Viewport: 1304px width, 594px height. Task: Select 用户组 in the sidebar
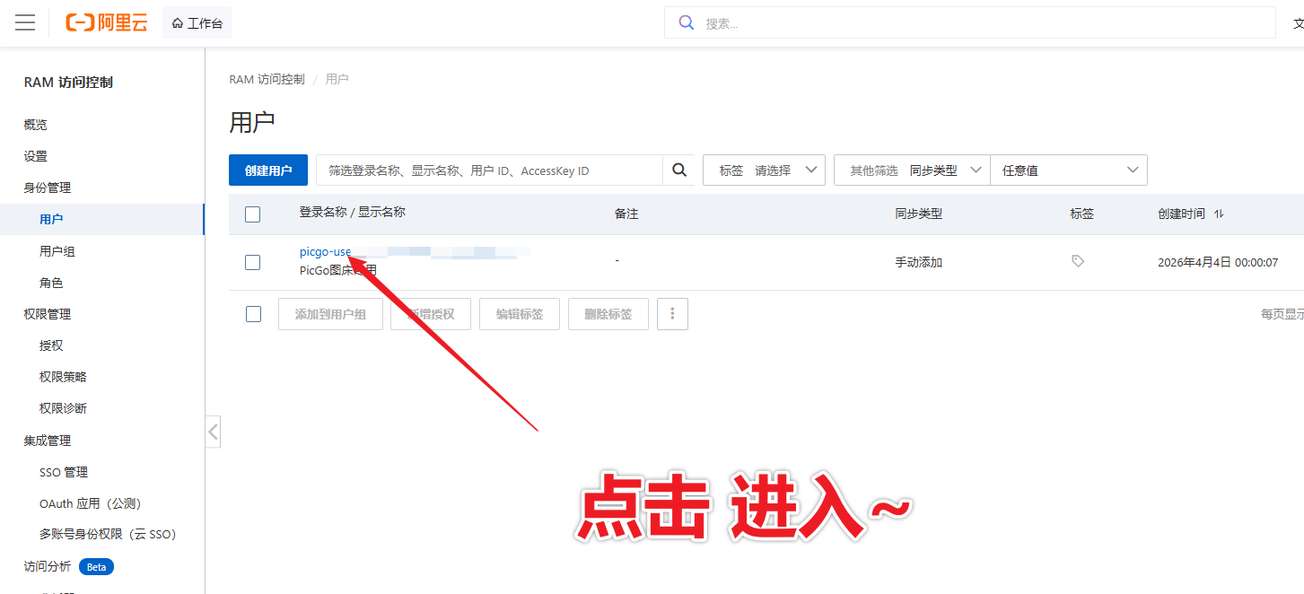click(x=57, y=251)
